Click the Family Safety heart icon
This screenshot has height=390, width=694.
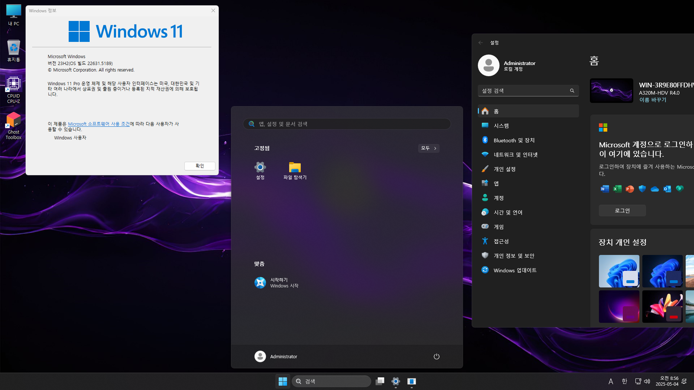point(680,188)
